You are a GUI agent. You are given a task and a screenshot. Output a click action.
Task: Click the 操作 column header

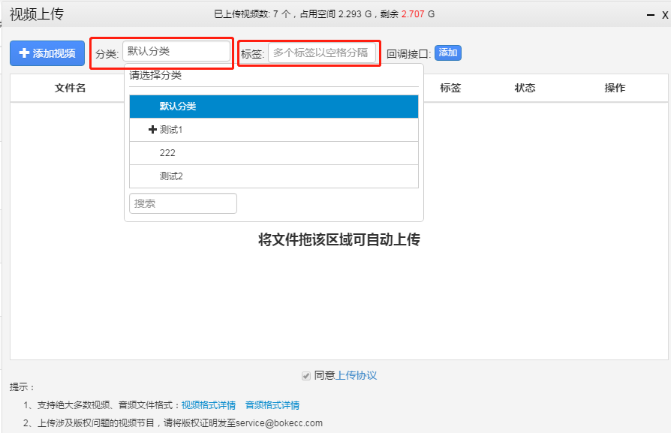tap(615, 88)
